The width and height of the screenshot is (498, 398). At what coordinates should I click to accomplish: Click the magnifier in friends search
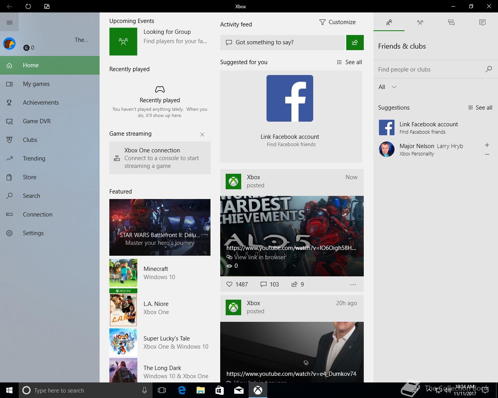(x=489, y=69)
